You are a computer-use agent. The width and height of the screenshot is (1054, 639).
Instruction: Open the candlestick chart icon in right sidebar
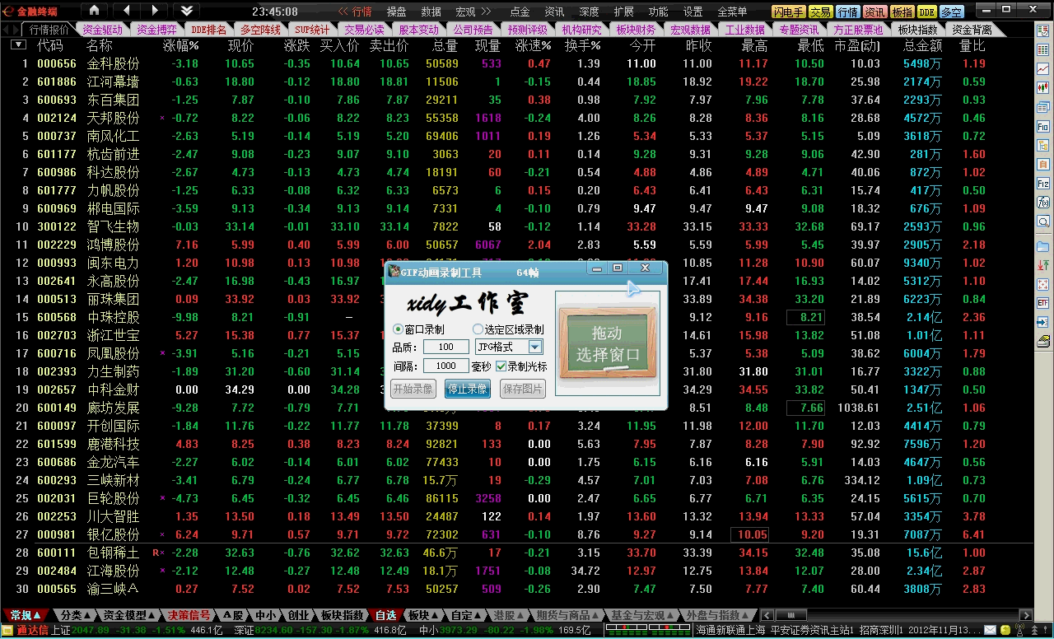[1043, 87]
